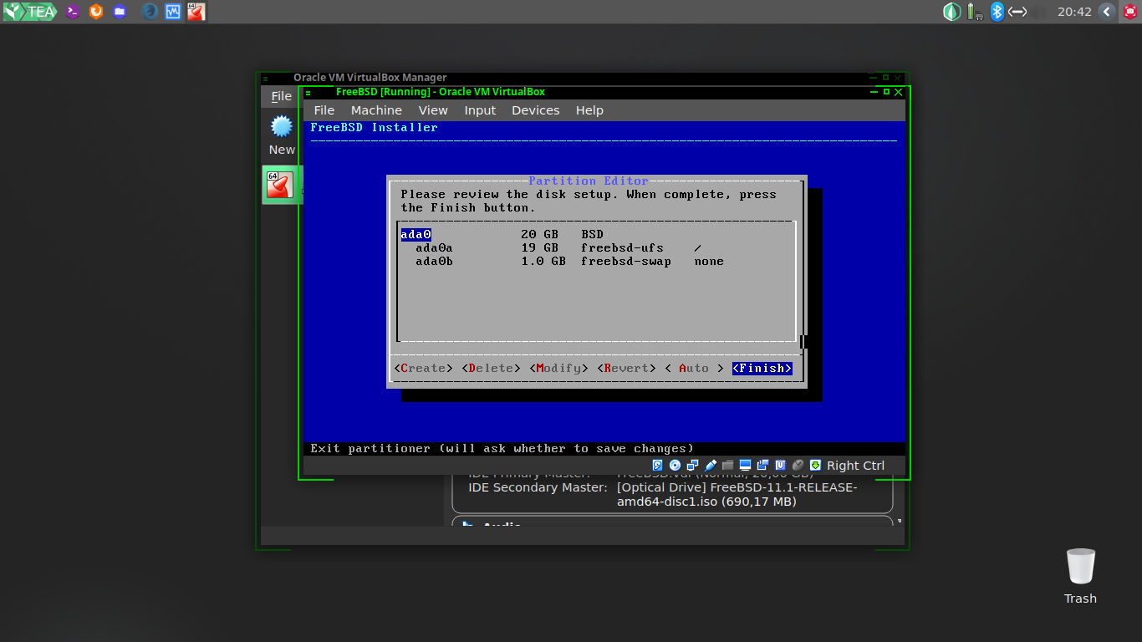Choose the Modify button in Partition Editor
The width and height of the screenshot is (1142, 642).
[559, 369]
